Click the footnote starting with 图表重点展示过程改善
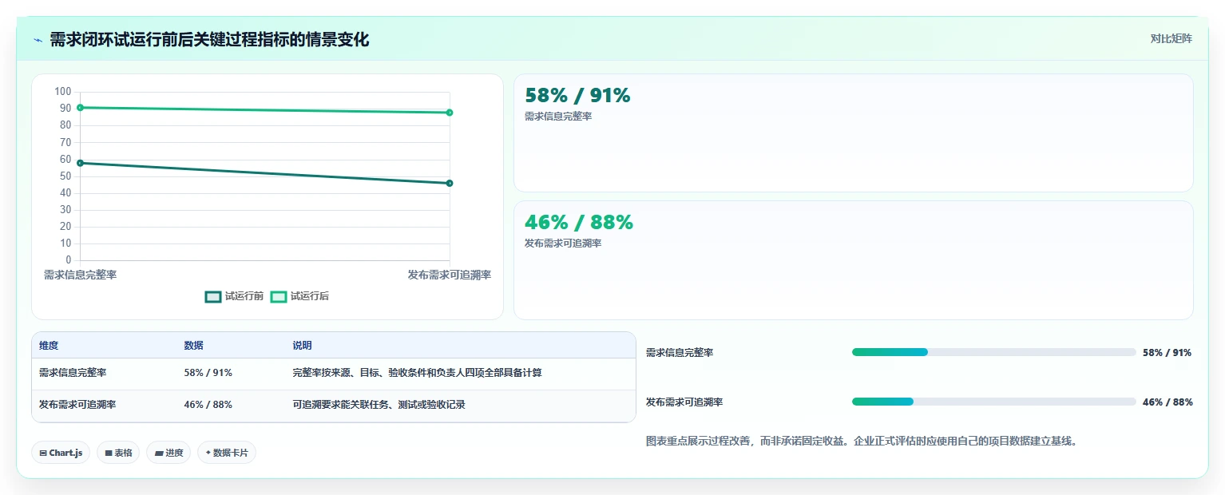Viewport: 1225px width, 495px height. [862, 441]
